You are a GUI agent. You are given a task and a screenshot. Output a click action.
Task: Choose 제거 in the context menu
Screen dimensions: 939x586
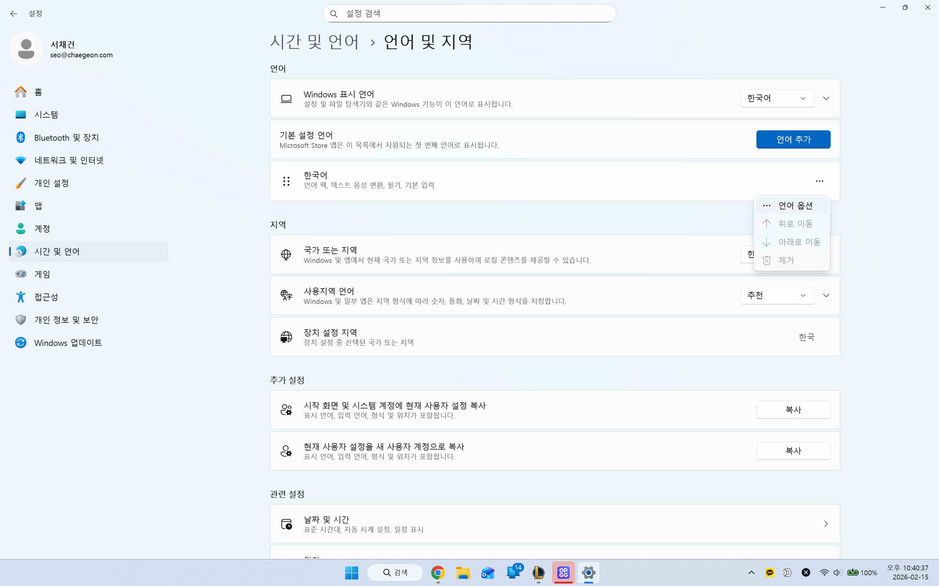tap(786, 260)
